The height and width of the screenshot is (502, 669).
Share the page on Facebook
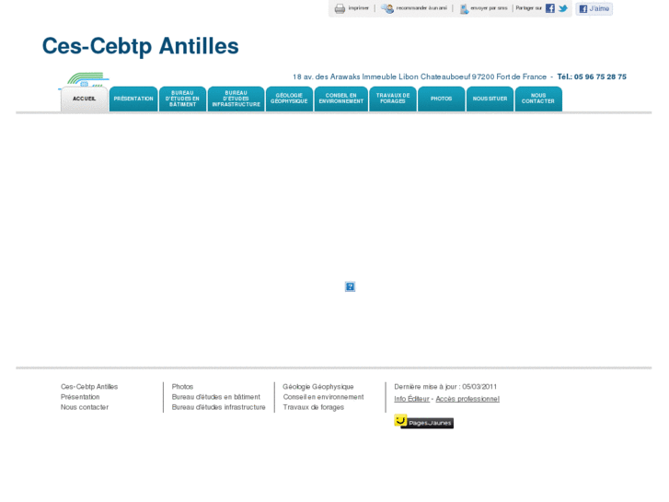tap(550, 8)
